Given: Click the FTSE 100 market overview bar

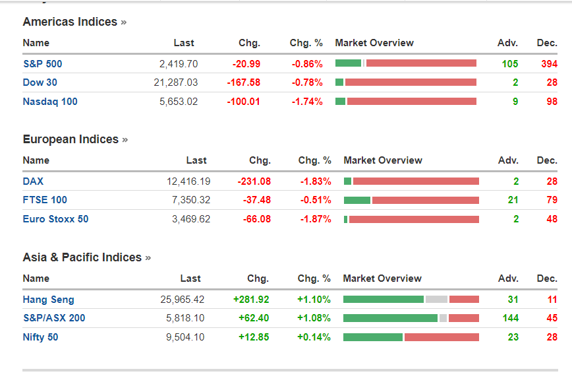Looking at the screenshot, I should pos(411,200).
